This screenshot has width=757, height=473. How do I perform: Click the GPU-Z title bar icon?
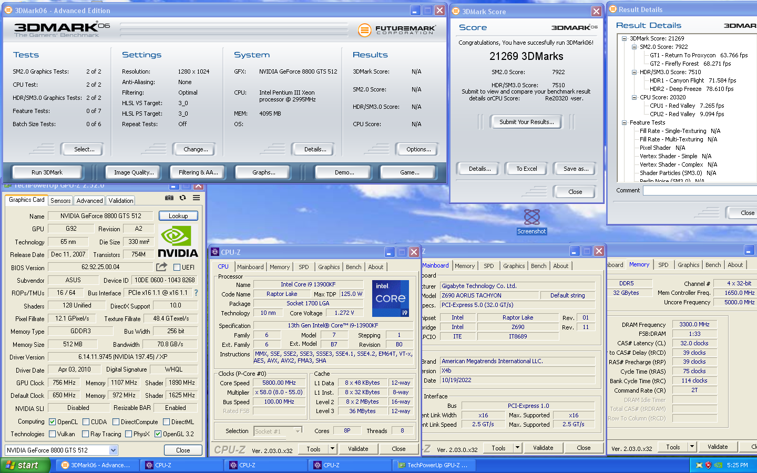tap(8, 186)
